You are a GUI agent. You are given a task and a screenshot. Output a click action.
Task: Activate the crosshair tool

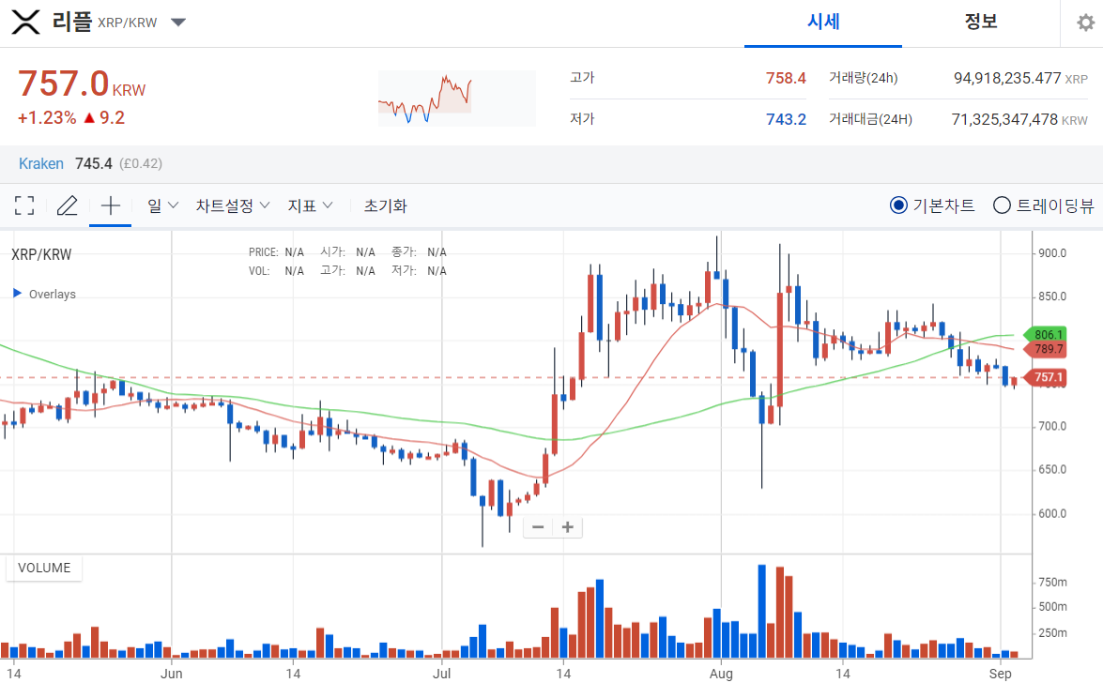pos(111,205)
